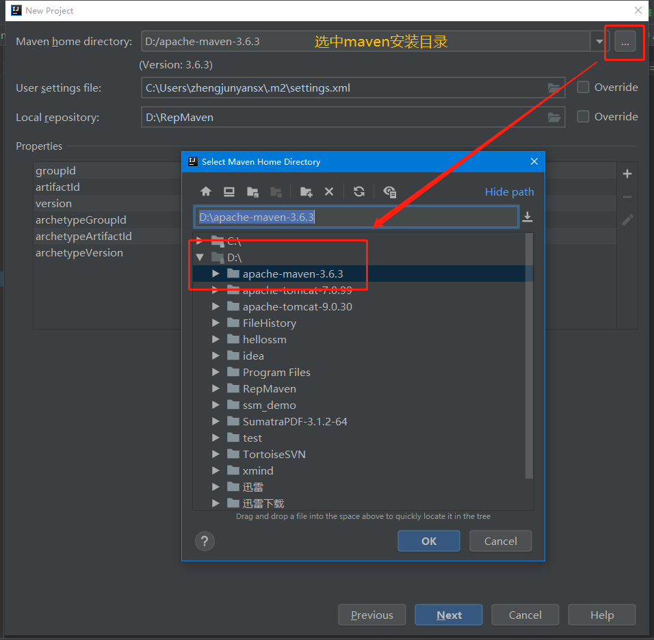Click the User settings file field
This screenshot has width=654, height=640.
[x=353, y=88]
